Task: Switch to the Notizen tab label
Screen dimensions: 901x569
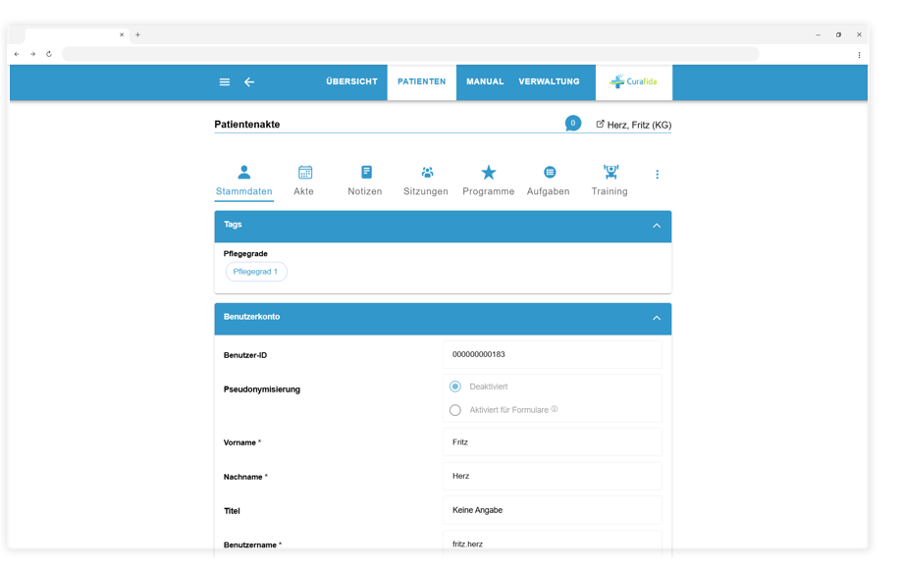Action: [365, 191]
